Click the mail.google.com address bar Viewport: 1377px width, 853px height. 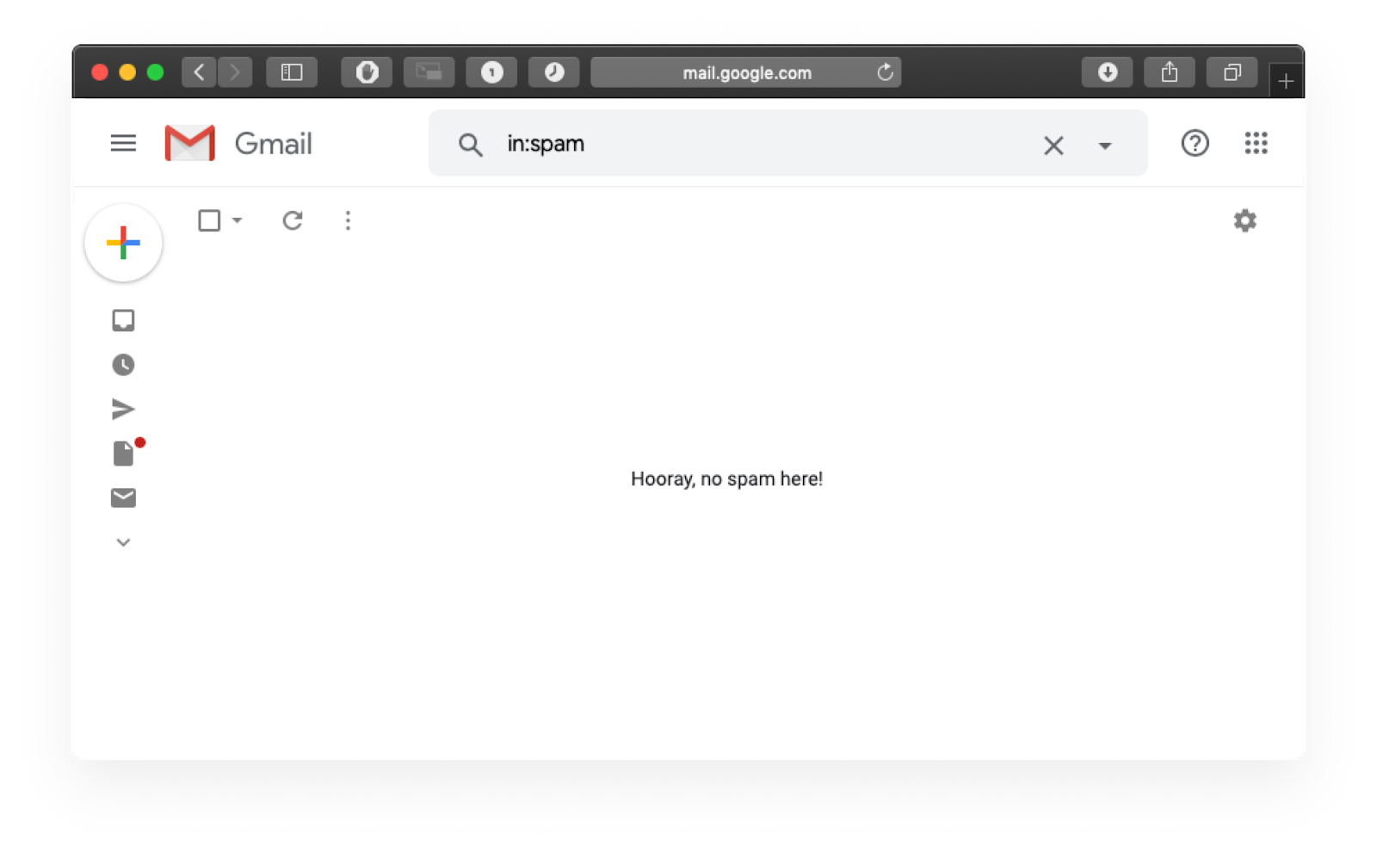745,72
